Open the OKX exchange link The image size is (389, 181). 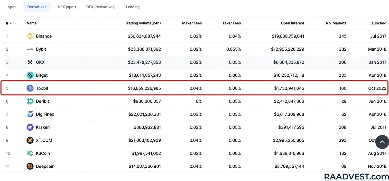[x=40, y=62]
